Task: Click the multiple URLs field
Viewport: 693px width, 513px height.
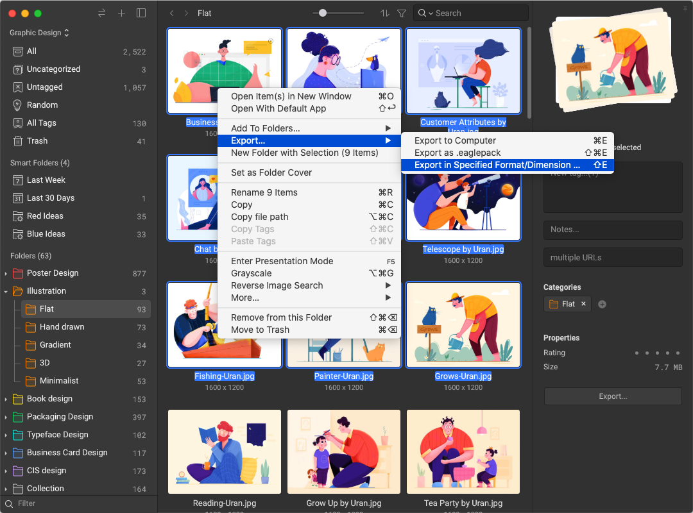Action: (x=613, y=258)
